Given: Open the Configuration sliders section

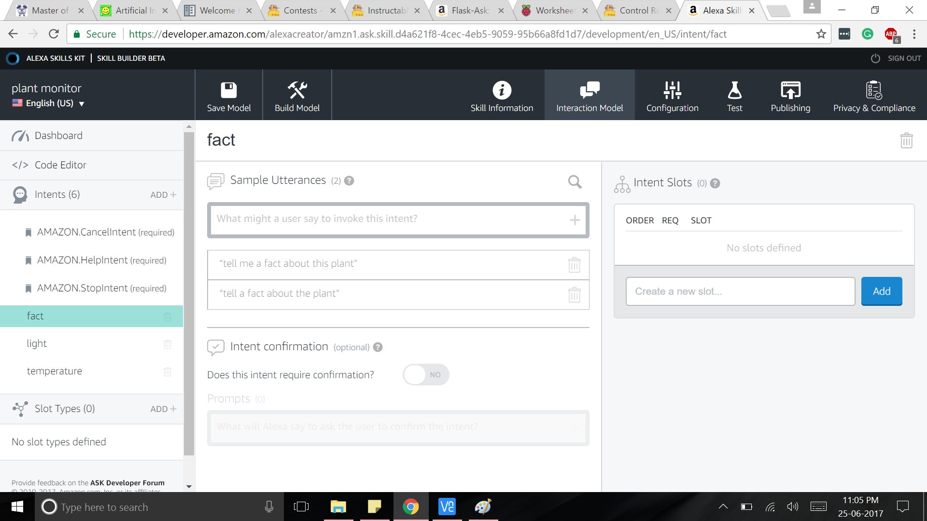Looking at the screenshot, I should (x=672, y=96).
